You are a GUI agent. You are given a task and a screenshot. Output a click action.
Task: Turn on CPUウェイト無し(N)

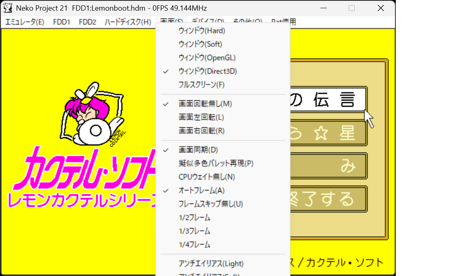coord(206,177)
